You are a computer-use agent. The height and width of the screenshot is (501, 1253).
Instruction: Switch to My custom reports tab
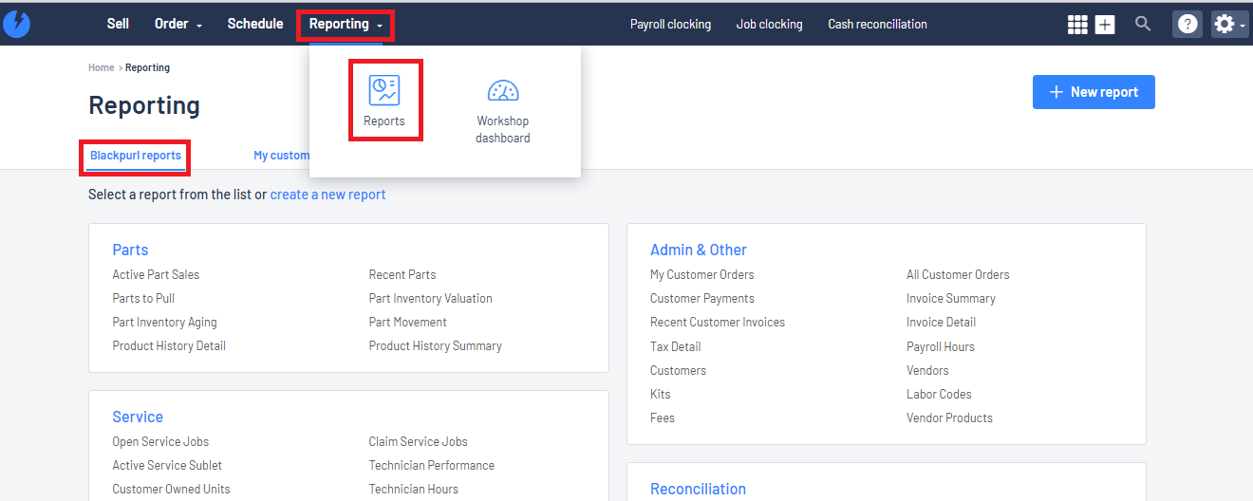pos(281,156)
